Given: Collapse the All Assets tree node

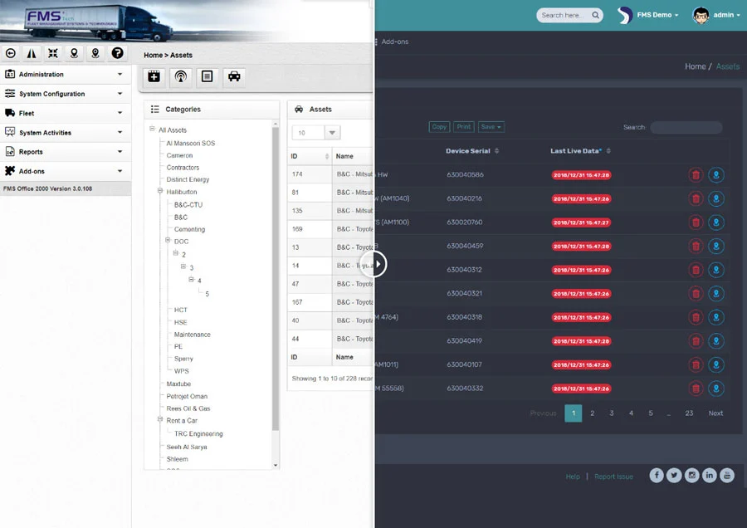Looking at the screenshot, I should tap(152, 130).
